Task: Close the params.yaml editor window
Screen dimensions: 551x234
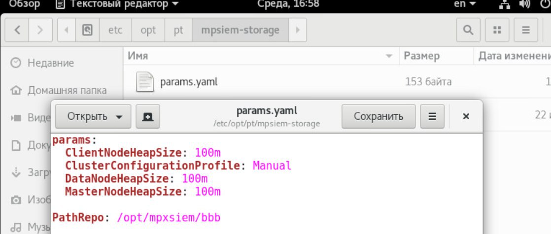Action: (466, 116)
